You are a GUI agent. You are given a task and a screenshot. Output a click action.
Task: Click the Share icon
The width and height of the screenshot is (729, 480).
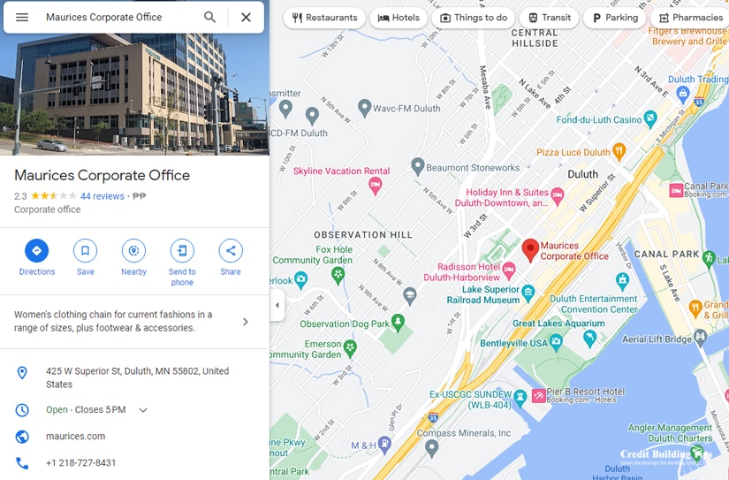231,251
